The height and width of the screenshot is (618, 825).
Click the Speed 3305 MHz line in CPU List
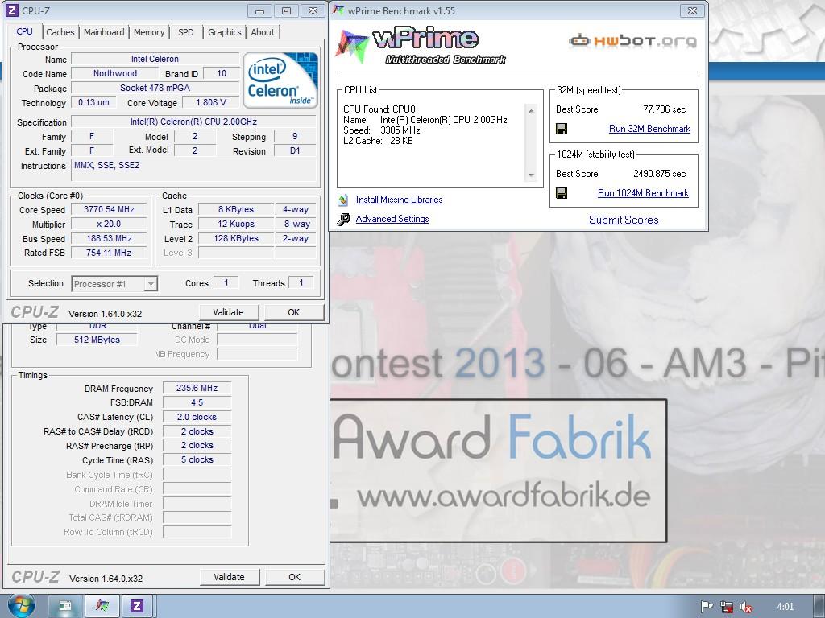click(x=381, y=130)
